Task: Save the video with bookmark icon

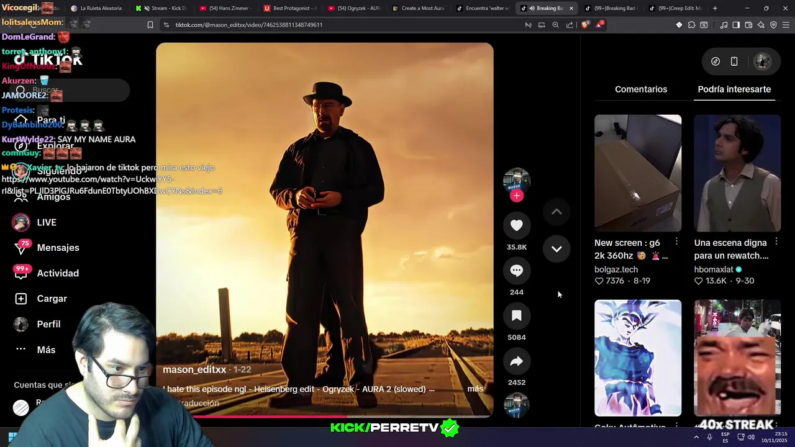Action: [x=516, y=316]
